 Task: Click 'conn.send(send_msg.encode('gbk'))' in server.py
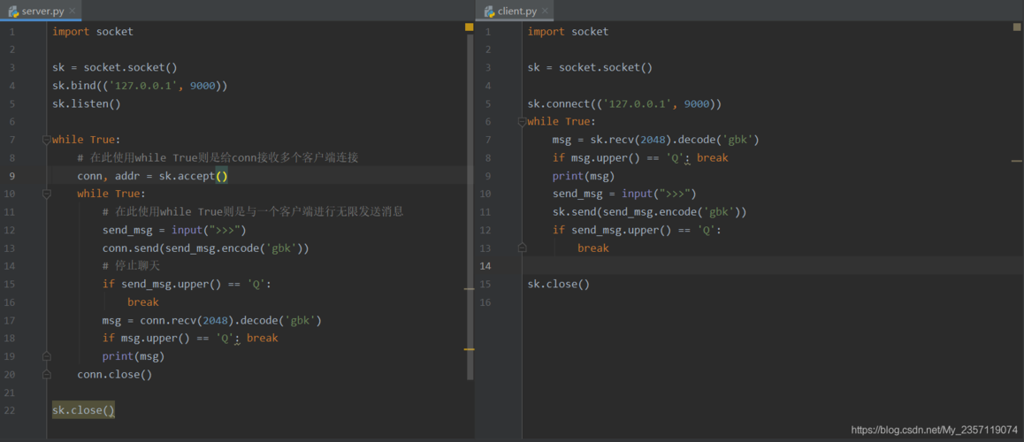pyautogui.click(x=206, y=248)
